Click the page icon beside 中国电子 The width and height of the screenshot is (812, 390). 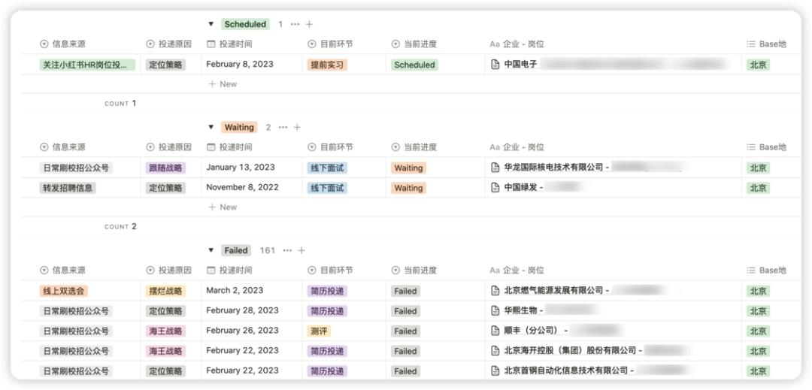pyautogui.click(x=495, y=65)
